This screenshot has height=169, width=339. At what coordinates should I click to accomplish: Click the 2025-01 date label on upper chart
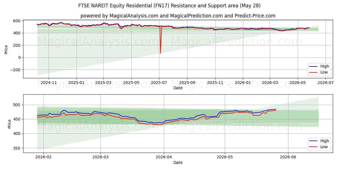pyautogui.click(x=77, y=83)
